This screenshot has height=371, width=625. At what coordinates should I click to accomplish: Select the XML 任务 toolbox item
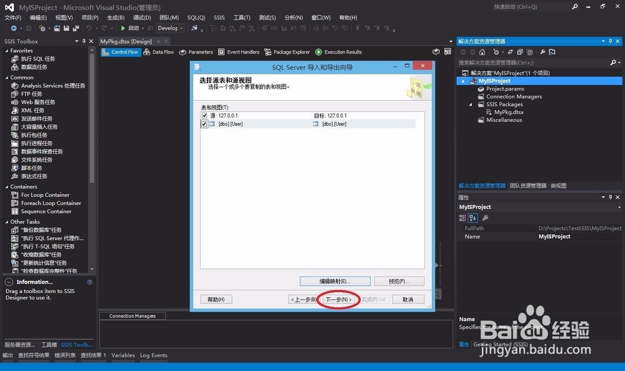[32, 111]
